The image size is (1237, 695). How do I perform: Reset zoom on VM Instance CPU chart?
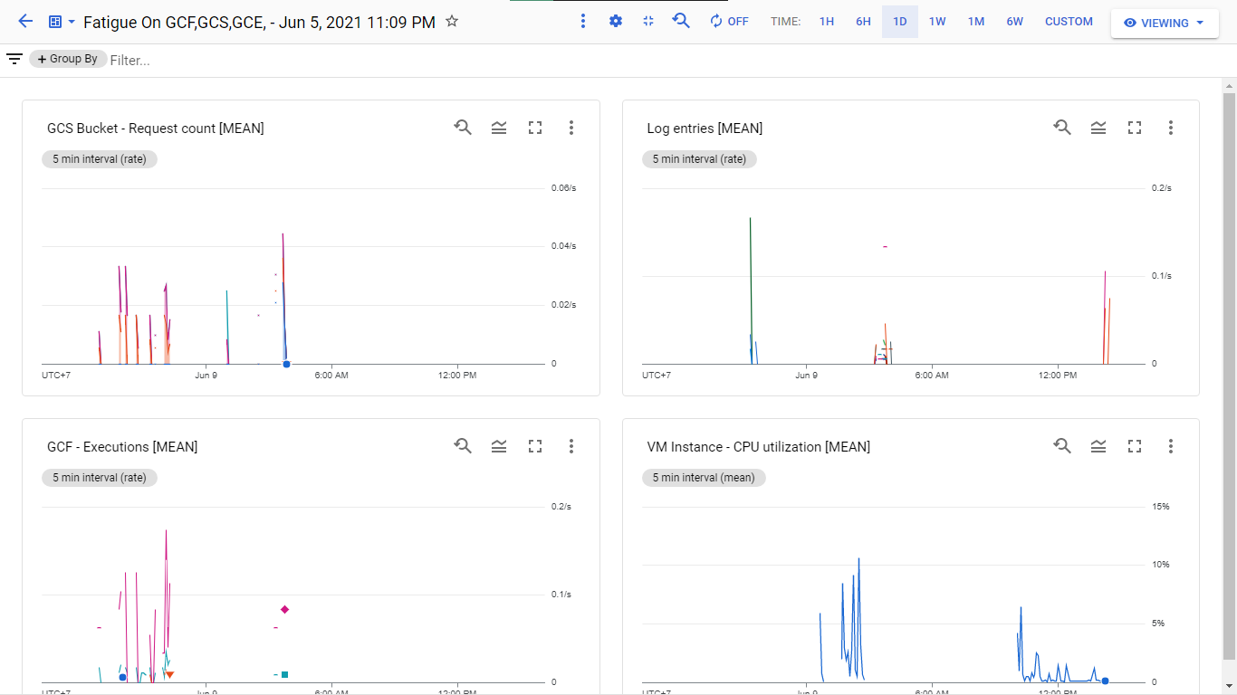[1062, 446]
